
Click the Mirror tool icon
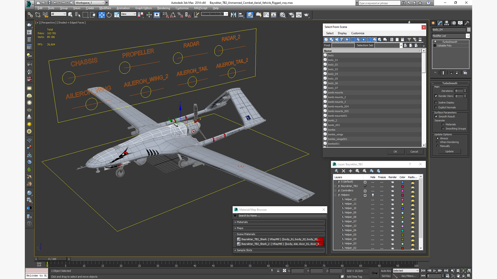(233, 15)
